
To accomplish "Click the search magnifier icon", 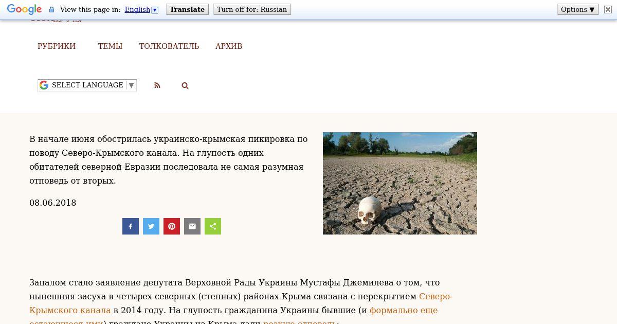I will click(185, 85).
